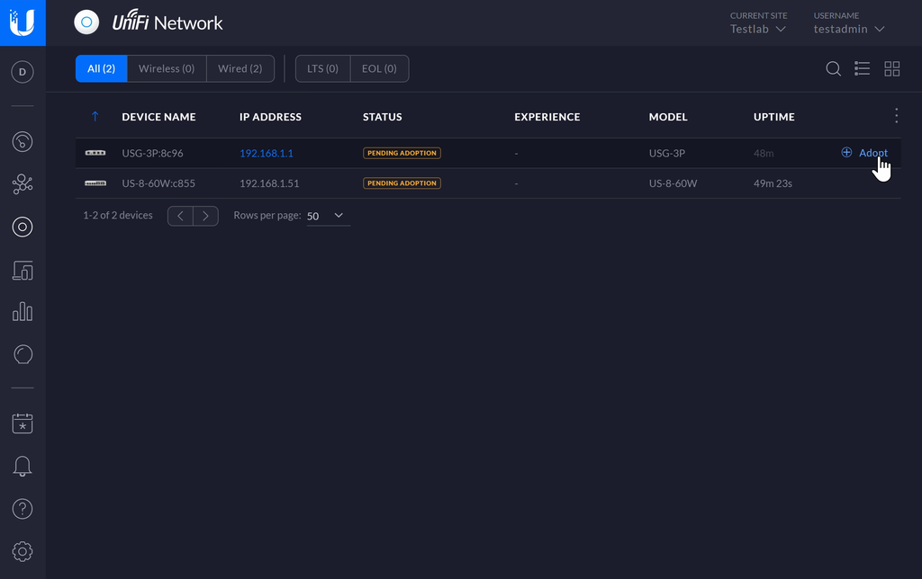Select the All (2) tab
The image size is (922, 579).
tap(101, 68)
